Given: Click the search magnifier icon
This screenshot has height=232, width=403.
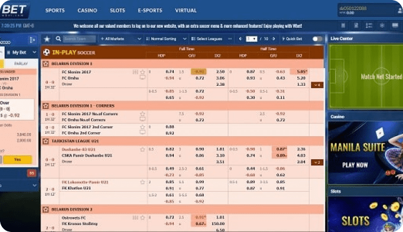Looking at the screenshot, I should pyautogui.click(x=58, y=38).
